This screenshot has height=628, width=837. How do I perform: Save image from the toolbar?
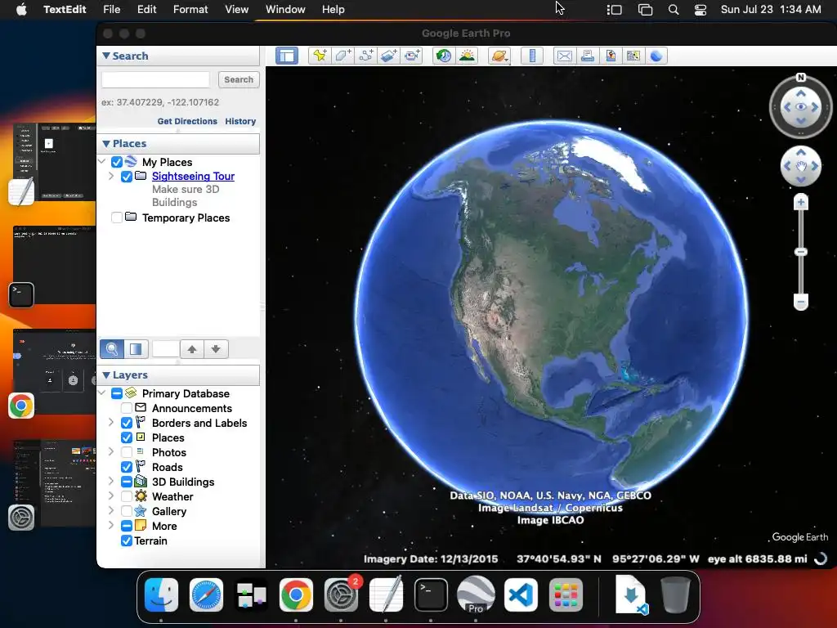[x=610, y=56]
